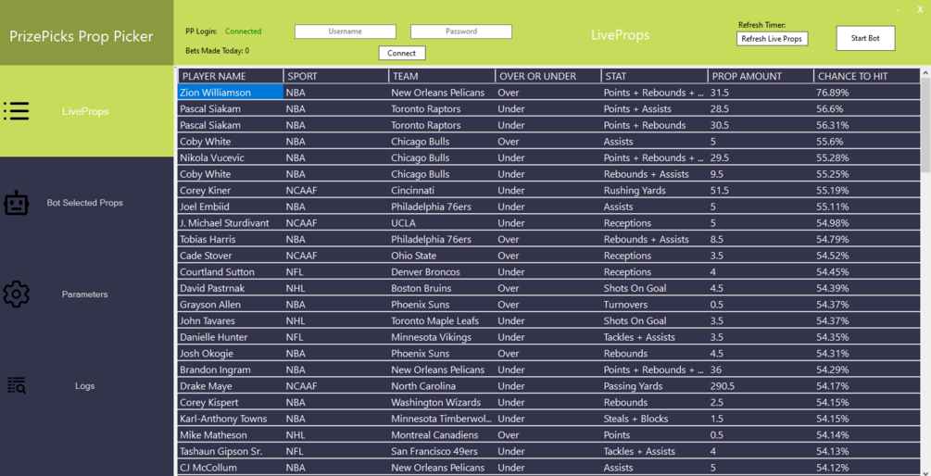Viewport: 931px width, 476px height.
Task: Sort by PROP AMOUNT column header
Action: 761,76
